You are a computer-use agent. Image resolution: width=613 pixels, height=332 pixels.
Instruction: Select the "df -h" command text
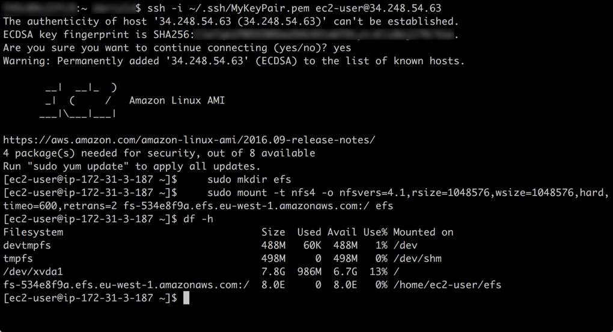[198, 219]
